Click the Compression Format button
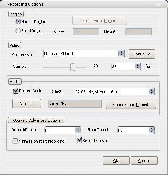 coord(131,104)
